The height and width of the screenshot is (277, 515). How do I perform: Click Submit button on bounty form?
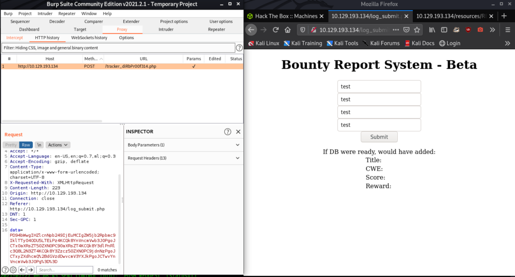click(x=379, y=137)
